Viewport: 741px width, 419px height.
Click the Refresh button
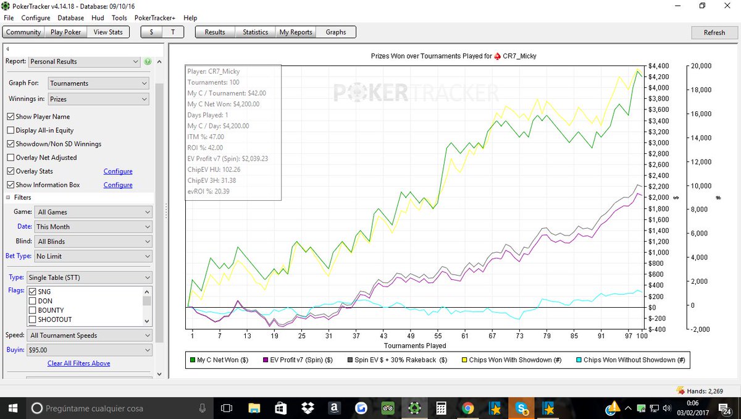(x=714, y=33)
